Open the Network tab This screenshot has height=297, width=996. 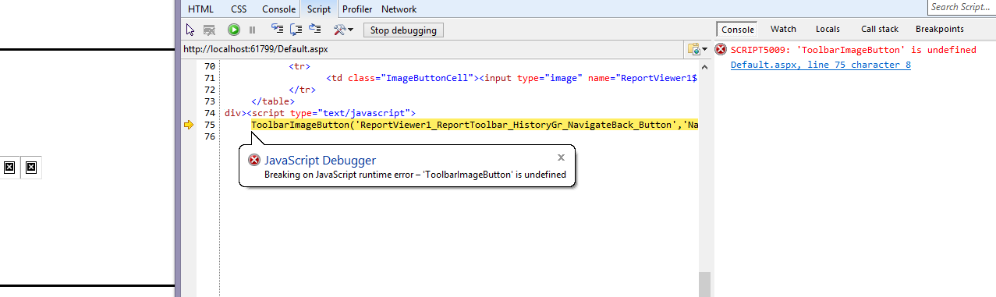tap(399, 9)
